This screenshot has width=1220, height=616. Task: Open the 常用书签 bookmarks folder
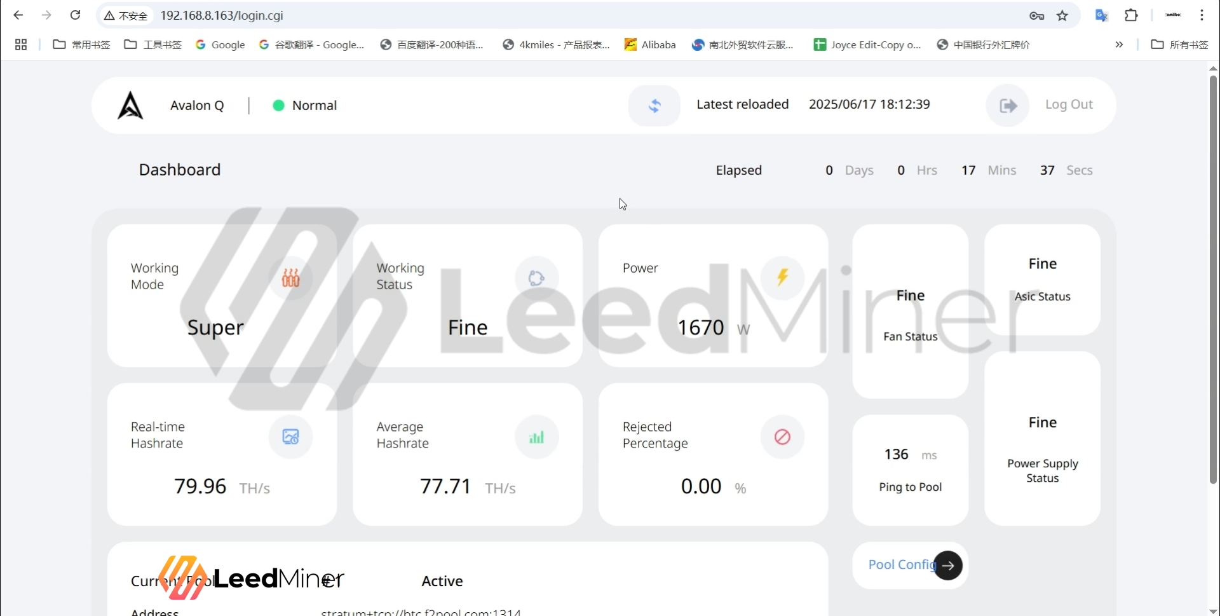pos(81,44)
